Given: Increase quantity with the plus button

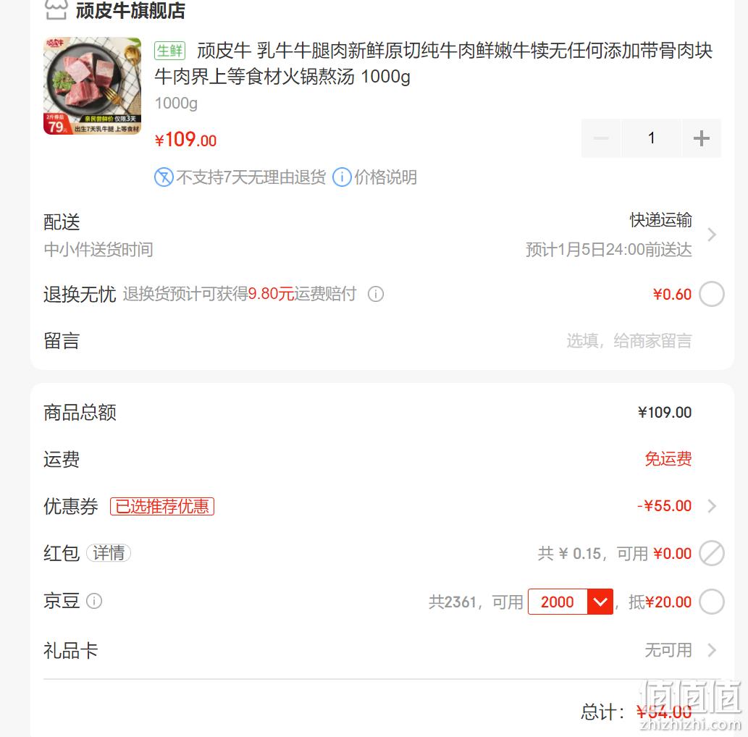Looking at the screenshot, I should click(701, 138).
